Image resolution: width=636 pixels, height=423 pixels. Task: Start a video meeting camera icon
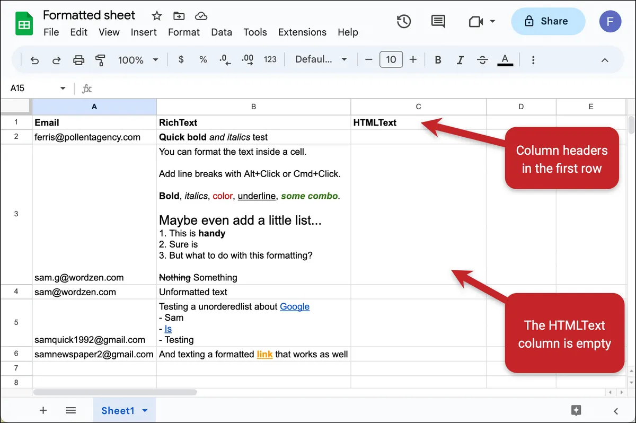(476, 21)
